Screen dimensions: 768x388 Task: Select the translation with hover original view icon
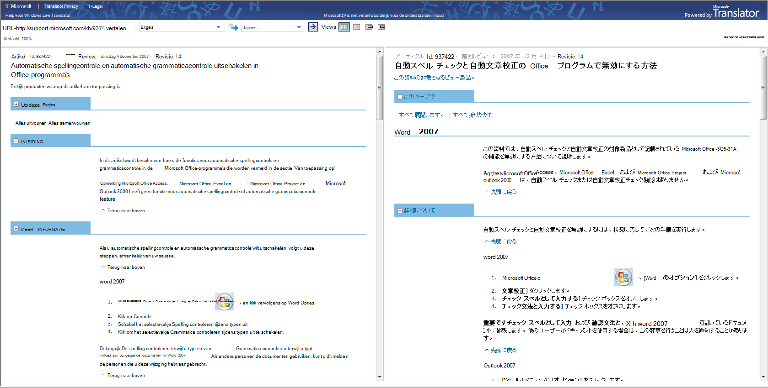pos(381,27)
